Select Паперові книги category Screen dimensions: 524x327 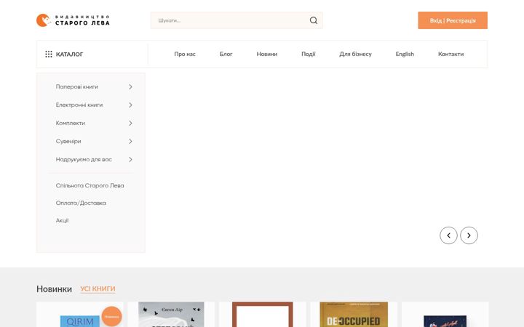(77, 86)
